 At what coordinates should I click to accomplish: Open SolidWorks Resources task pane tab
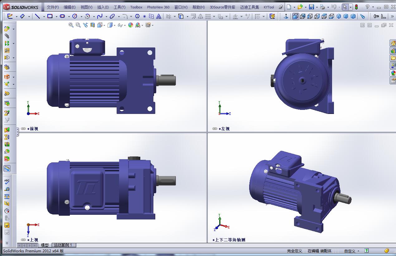[393, 43]
